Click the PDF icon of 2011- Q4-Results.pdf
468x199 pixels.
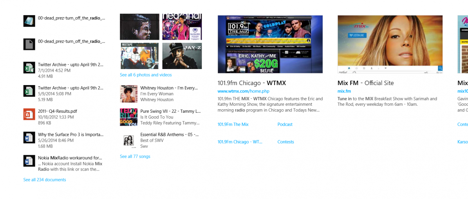(29, 114)
